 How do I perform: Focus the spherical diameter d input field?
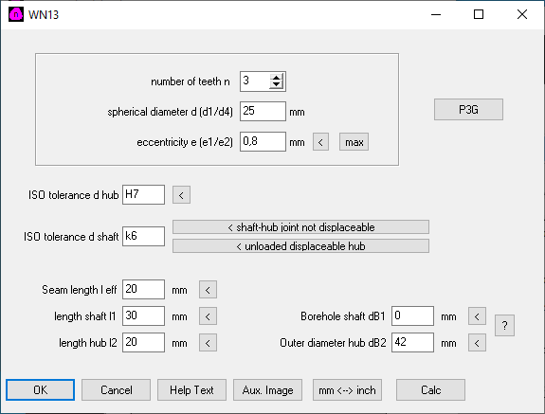(x=263, y=112)
